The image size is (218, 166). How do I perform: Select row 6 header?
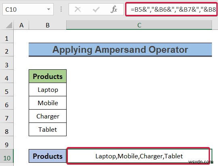pos(7,103)
